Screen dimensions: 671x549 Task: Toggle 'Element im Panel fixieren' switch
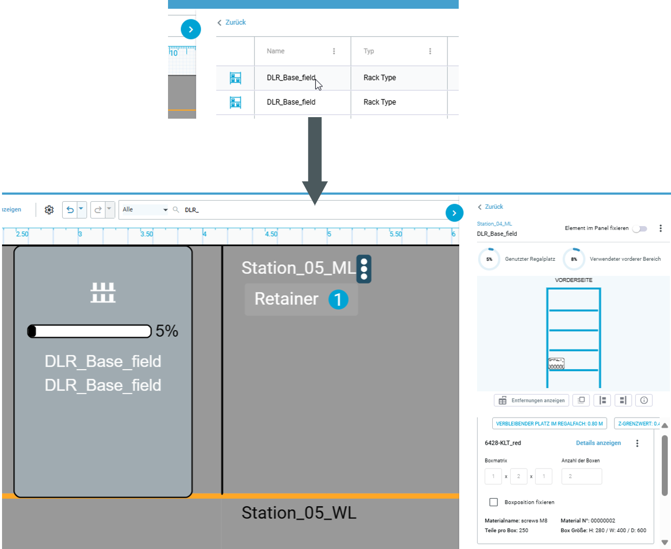click(x=639, y=229)
